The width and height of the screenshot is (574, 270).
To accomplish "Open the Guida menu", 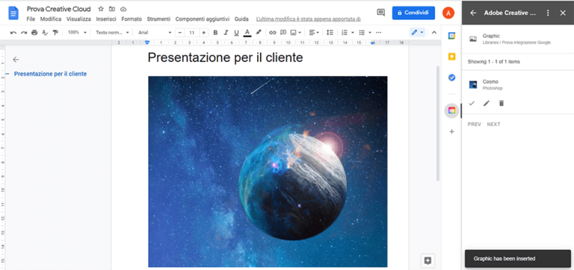I will (241, 19).
